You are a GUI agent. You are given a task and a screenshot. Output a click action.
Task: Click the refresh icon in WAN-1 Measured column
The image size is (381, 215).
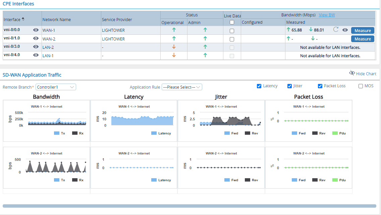335,29
